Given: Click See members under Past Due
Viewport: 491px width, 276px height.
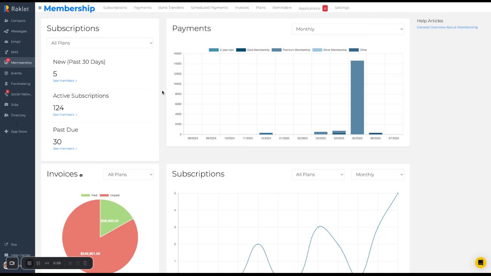Looking at the screenshot, I should [65, 149].
